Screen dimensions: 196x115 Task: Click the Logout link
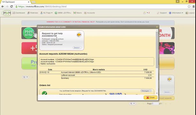point(190,13)
